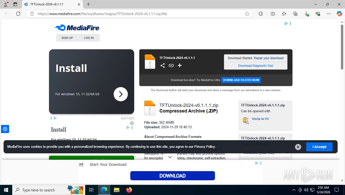Dismiss cookie banner with X icon

pyautogui.click(x=298, y=147)
